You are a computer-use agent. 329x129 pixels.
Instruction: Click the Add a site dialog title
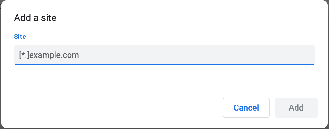pos(35,18)
